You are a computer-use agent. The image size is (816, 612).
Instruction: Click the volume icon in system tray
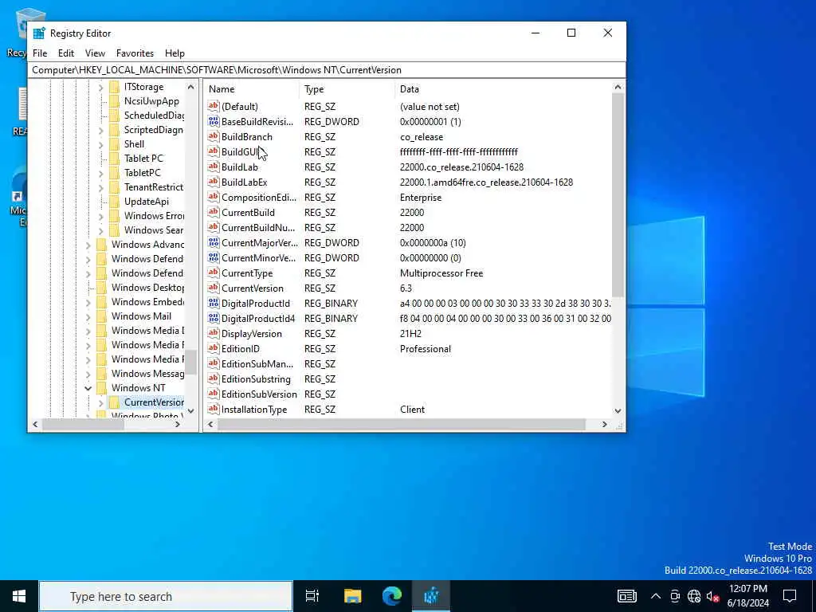coord(712,596)
